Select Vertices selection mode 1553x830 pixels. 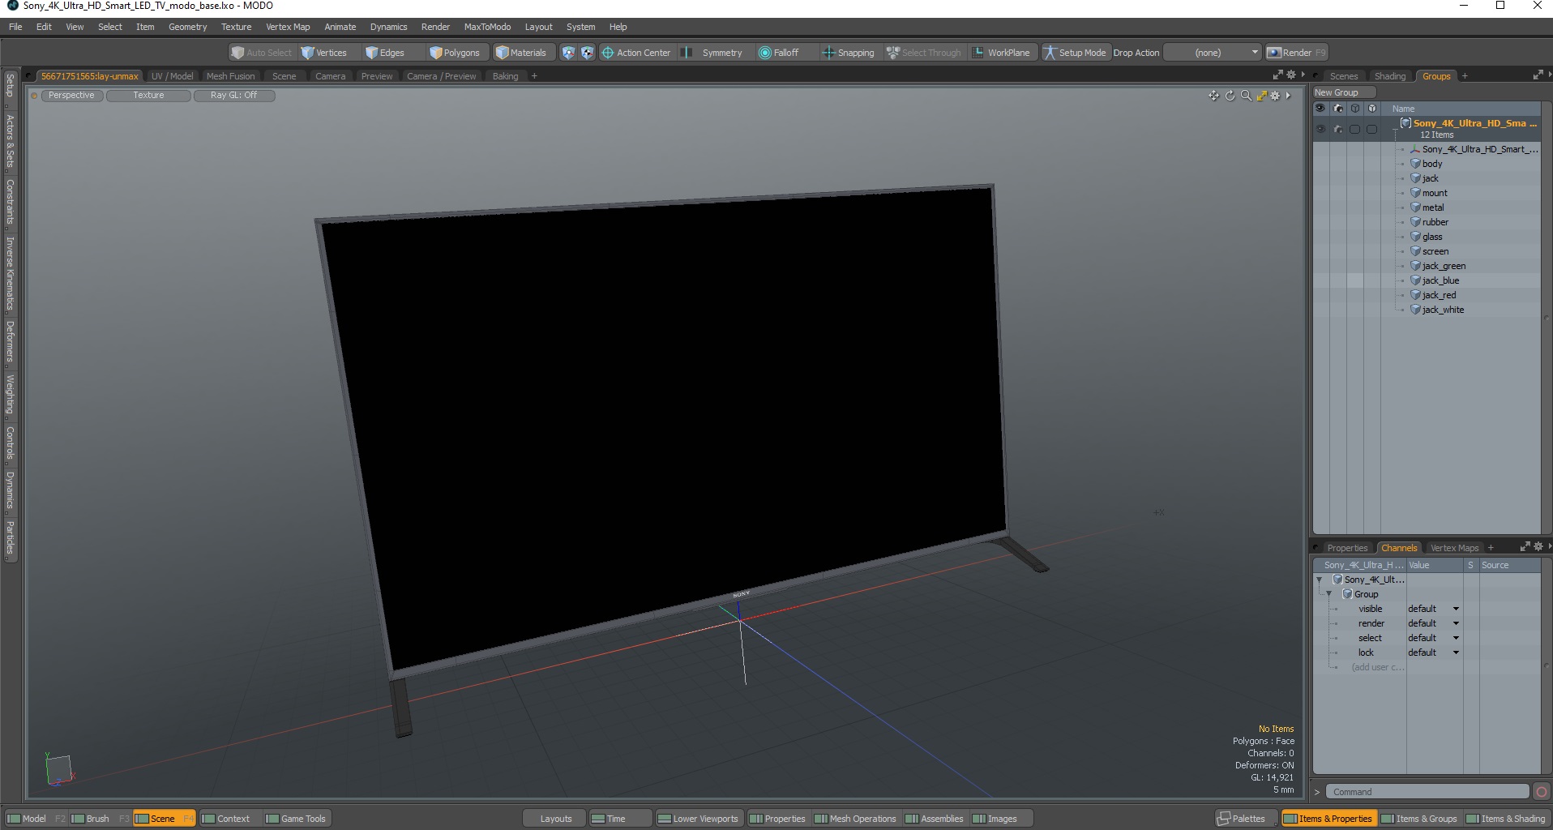pos(324,53)
